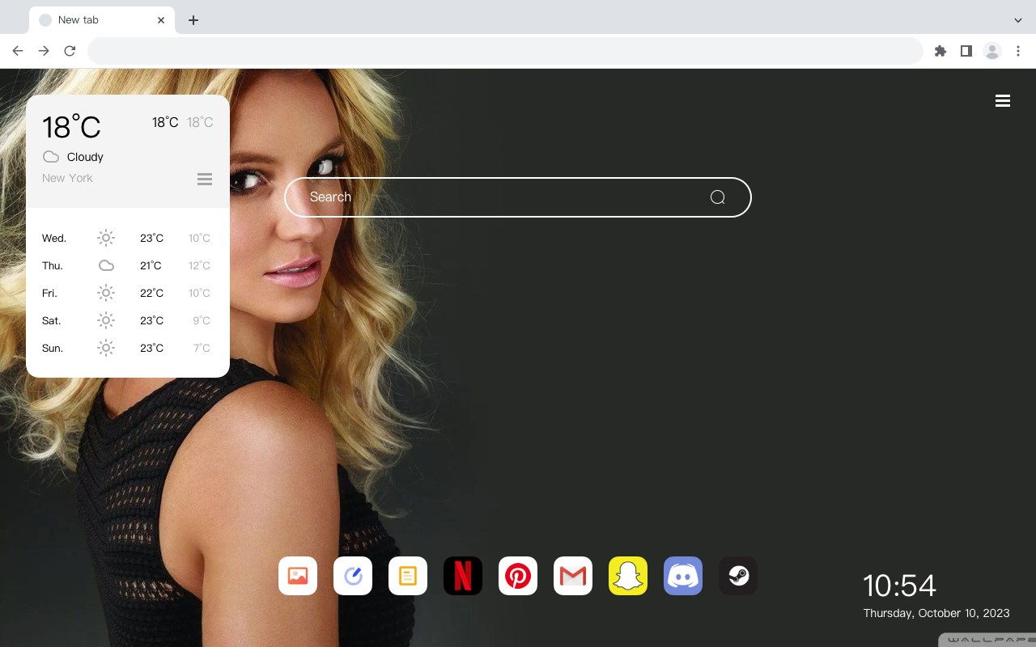Open the hamburger menu on the page
Image resolution: width=1036 pixels, height=647 pixels.
pyautogui.click(x=1003, y=101)
